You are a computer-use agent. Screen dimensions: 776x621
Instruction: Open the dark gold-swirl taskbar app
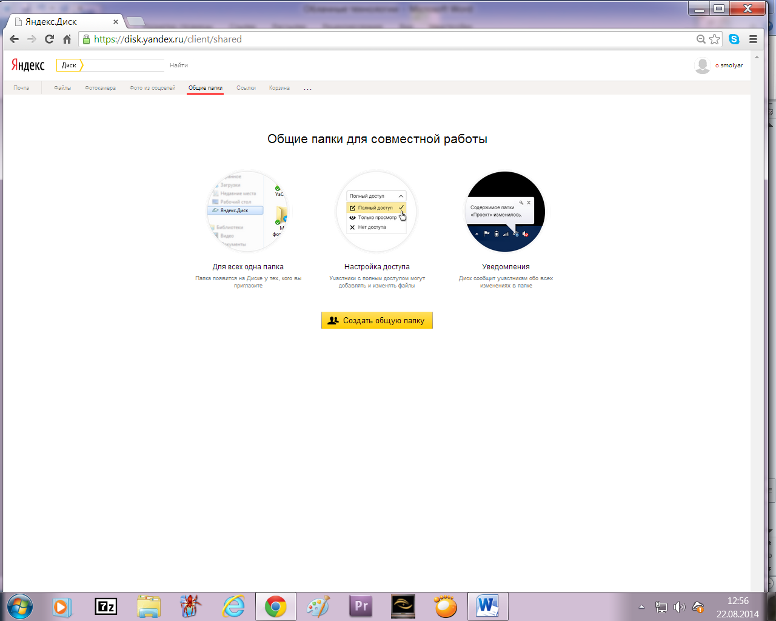pos(403,606)
